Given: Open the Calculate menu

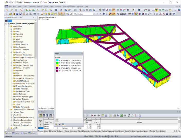Looking at the screenshot, I should [x=32, y=6].
